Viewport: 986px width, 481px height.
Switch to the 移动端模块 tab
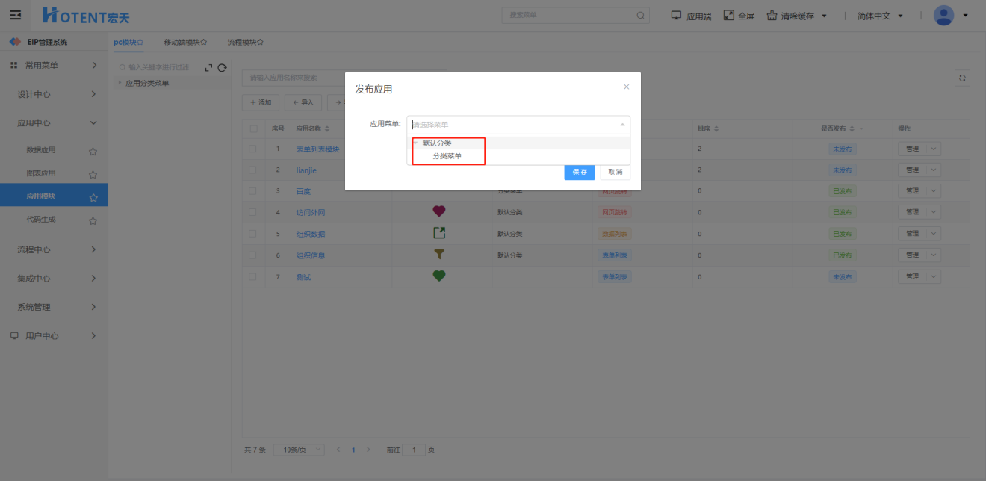pos(185,43)
